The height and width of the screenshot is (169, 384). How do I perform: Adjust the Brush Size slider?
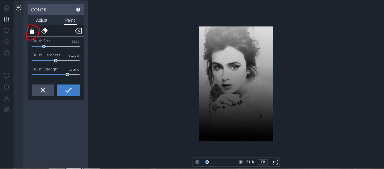(56, 46)
